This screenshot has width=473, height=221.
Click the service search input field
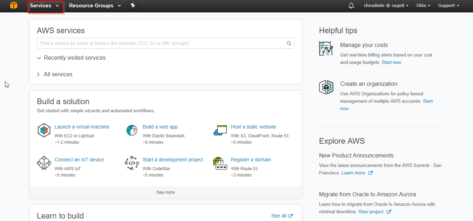(x=160, y=43)
